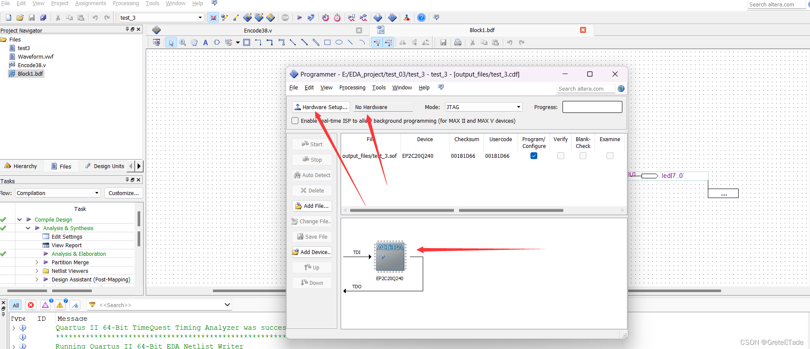This screenshot has height=349, width=810.
Task: Switch to the Encode38.v editor tab
Action: [x=258, y=30]
